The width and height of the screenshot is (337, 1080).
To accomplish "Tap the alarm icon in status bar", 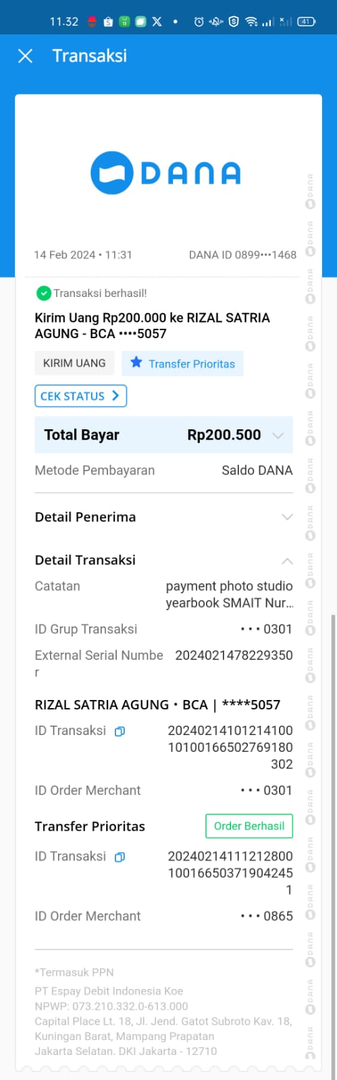I will [x=199, y=22].
